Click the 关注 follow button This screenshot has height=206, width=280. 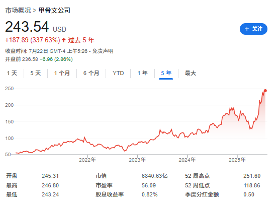[x=253, y=29]
